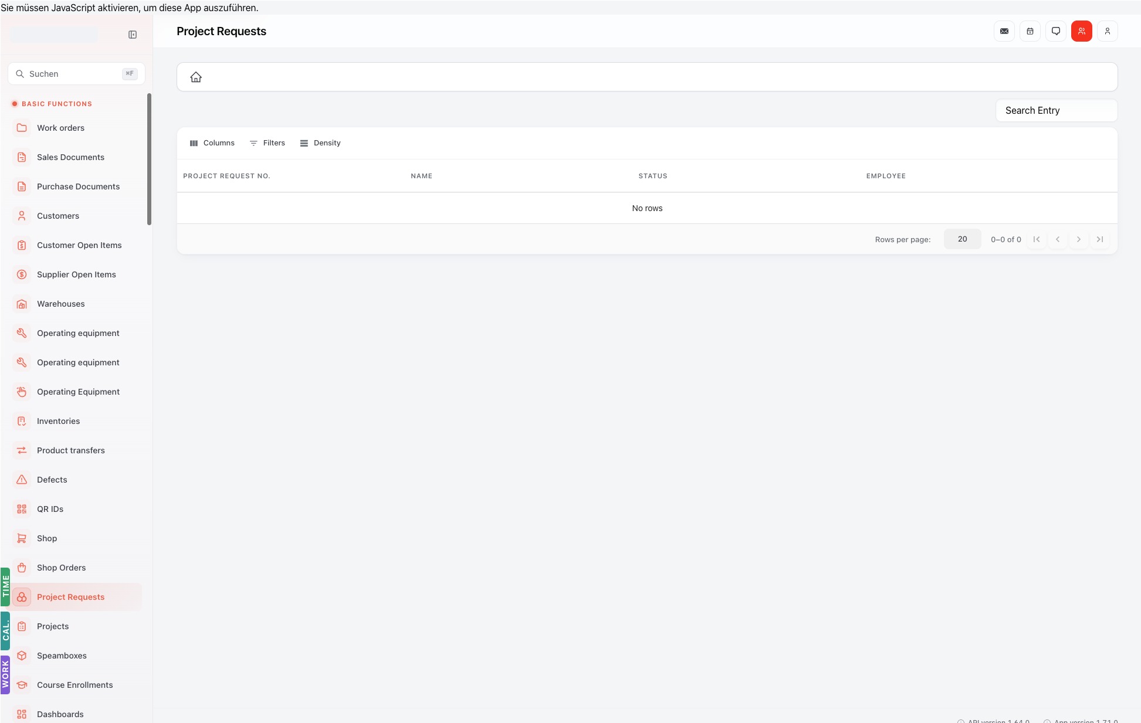Click the Shop Orders bag icon
Viewport: 1141px width, 723px height.
coord(22,568)
